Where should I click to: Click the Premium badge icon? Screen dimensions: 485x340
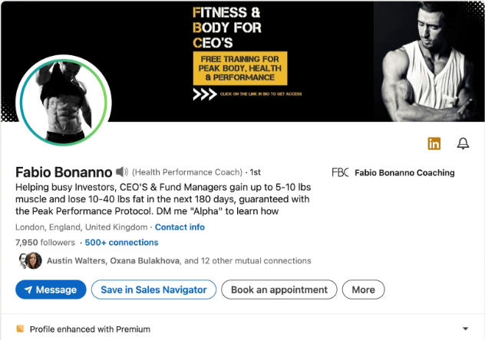pos(21,329)
